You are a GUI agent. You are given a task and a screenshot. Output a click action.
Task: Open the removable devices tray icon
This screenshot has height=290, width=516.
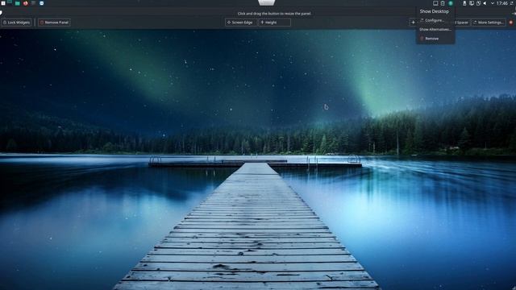(x=464, y=3)
